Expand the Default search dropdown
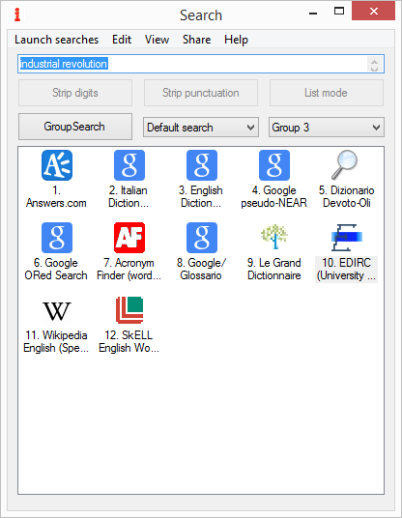Image resolution: width=402 pixels, height=518 pixels. pyautogui.click(x=201, y=128)
